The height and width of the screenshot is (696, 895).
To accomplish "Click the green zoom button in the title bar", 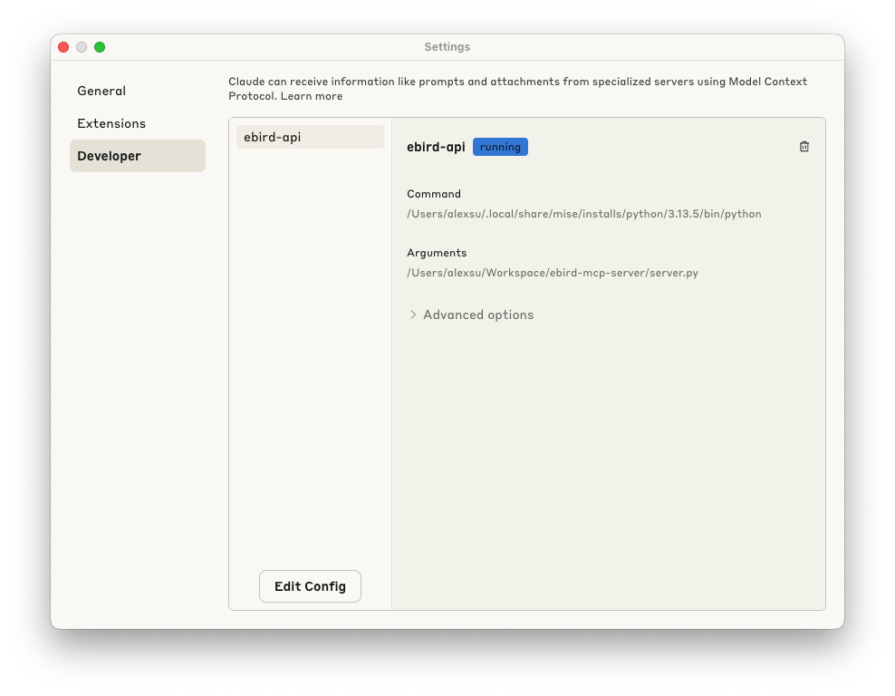I will pos(100,46).
